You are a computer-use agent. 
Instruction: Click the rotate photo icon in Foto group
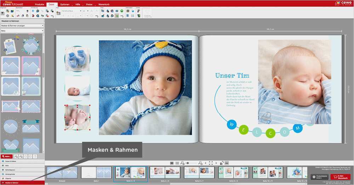(112, 16)
